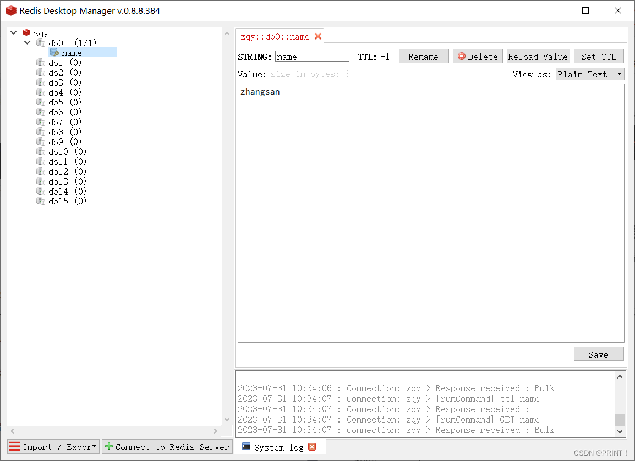Click the Import / Export hamburger icon
The height and width of the screenshot is (461, 635).
click(15, 447)
